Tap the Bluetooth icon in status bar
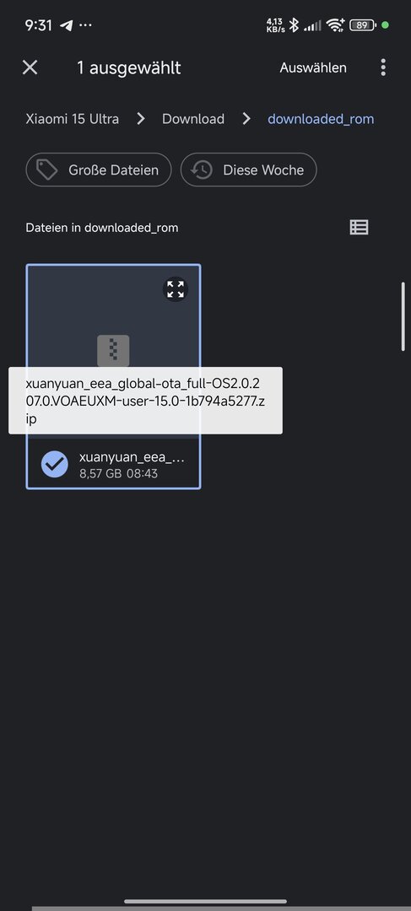Image resolution: width=411 pixels, height=911 pixels. [295, 25]
